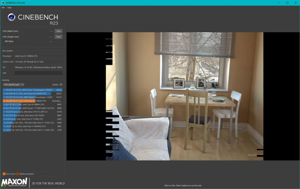Select the Intel Xeon CPU X5650 row
The height and width of the screenshot is (189, 300).
(x=33, y=115)
